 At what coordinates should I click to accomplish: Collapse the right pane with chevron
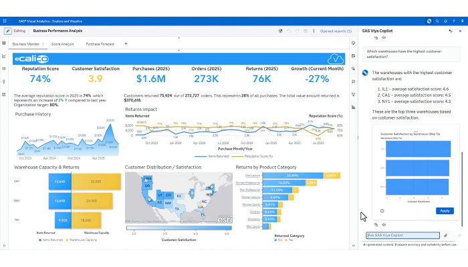(354, 246)
